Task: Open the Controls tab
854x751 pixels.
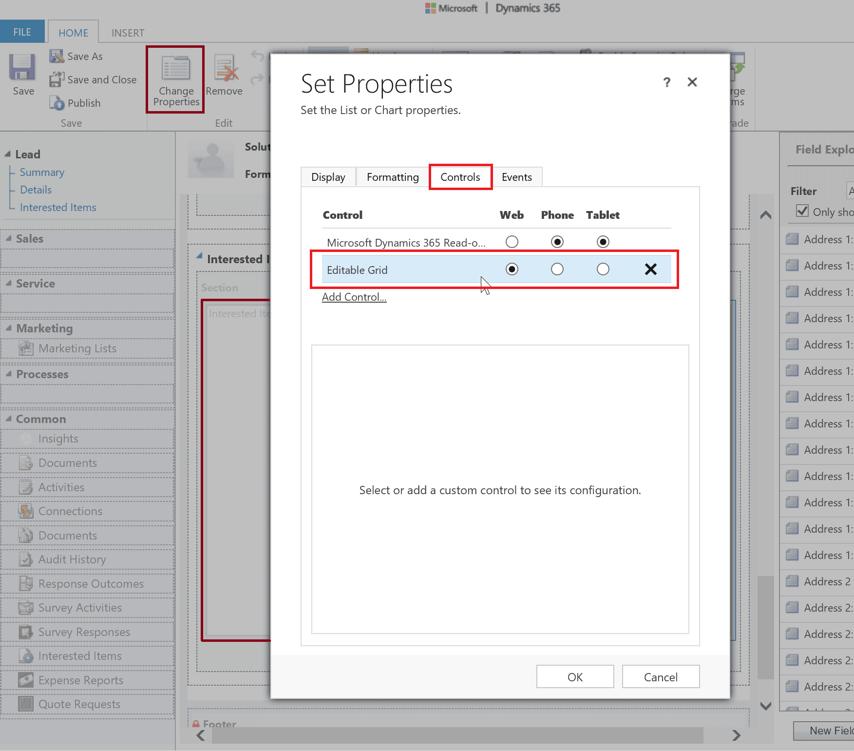Action: [x=460, y=177]
